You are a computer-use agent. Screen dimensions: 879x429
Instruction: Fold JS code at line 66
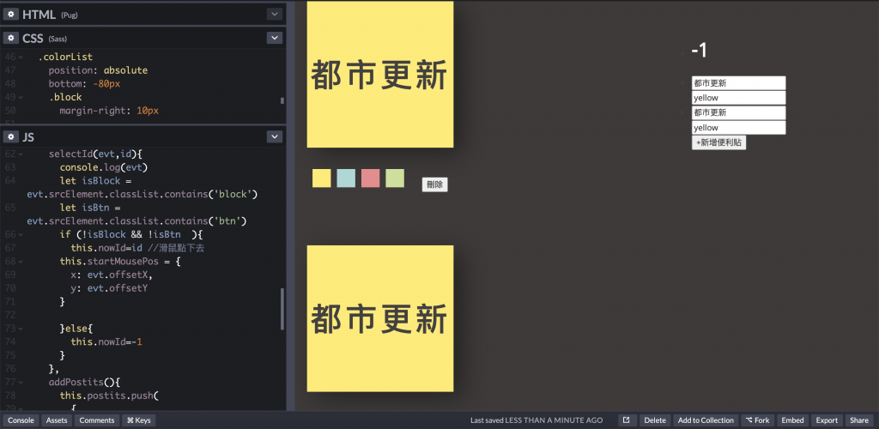click(x=21, y=234)
